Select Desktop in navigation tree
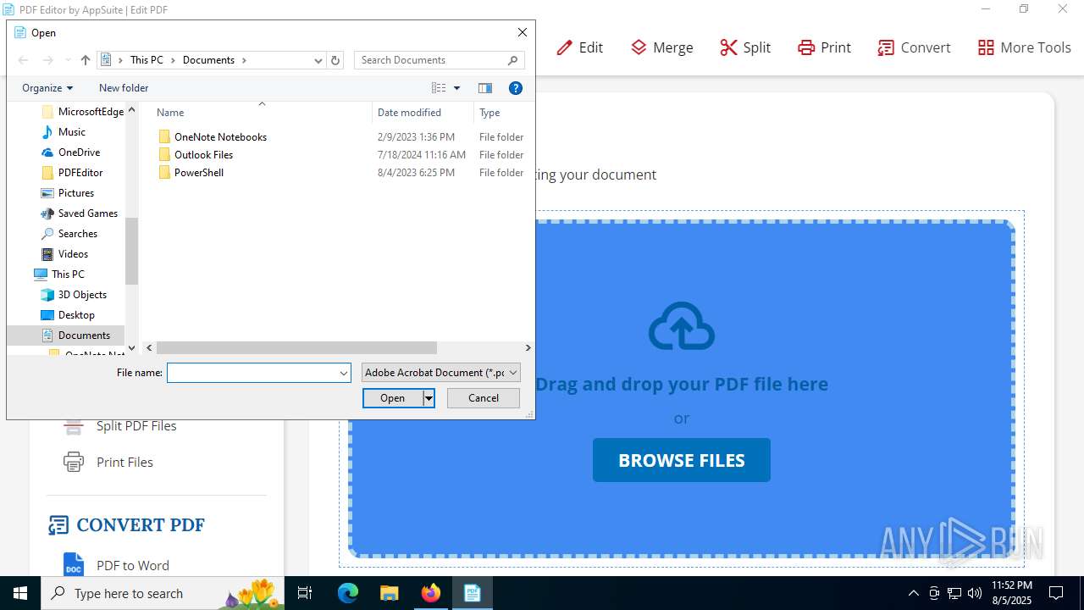 click(76, 315)
